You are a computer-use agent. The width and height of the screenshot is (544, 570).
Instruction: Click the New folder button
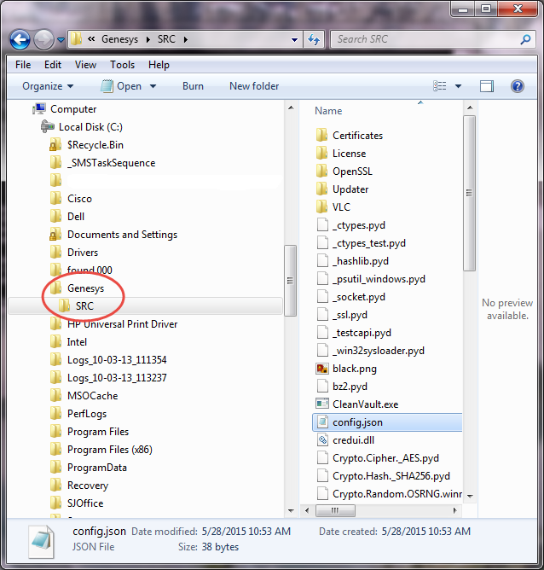(x=254, y=86)
